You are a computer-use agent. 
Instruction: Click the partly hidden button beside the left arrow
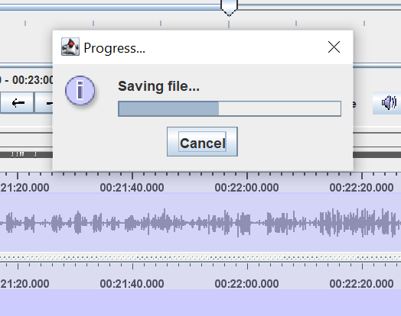(x=44, y=103)
